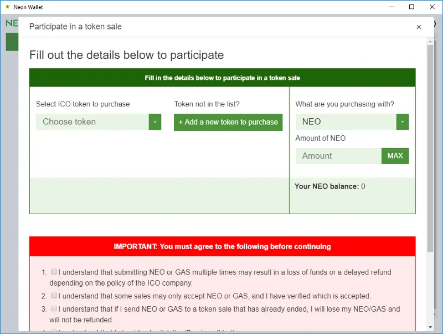
Task: Maximize the Neon Wallet window
Action: (411, 7)
